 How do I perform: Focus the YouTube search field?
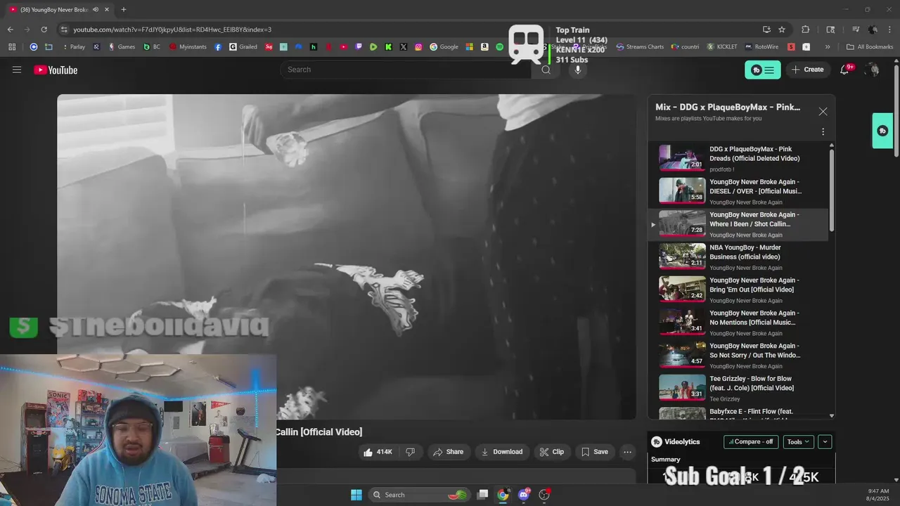coord(406,70)
